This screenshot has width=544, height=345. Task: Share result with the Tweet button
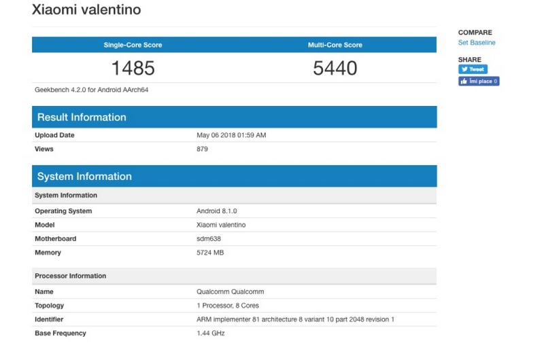point(473,69)
